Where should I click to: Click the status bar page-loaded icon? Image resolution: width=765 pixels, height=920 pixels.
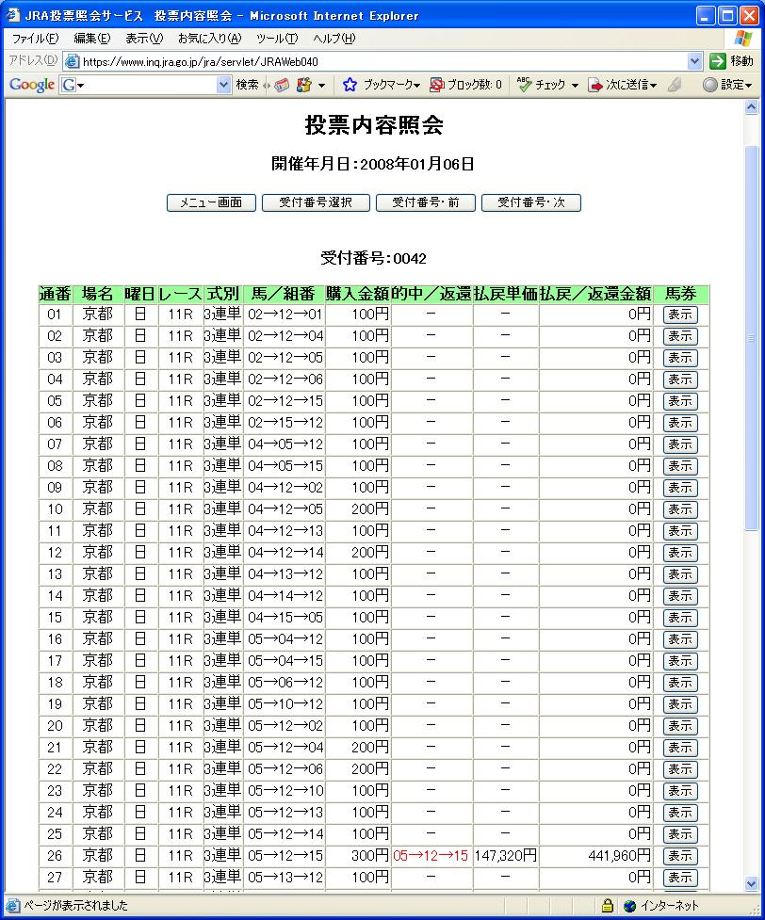click(x=13, y=905)
